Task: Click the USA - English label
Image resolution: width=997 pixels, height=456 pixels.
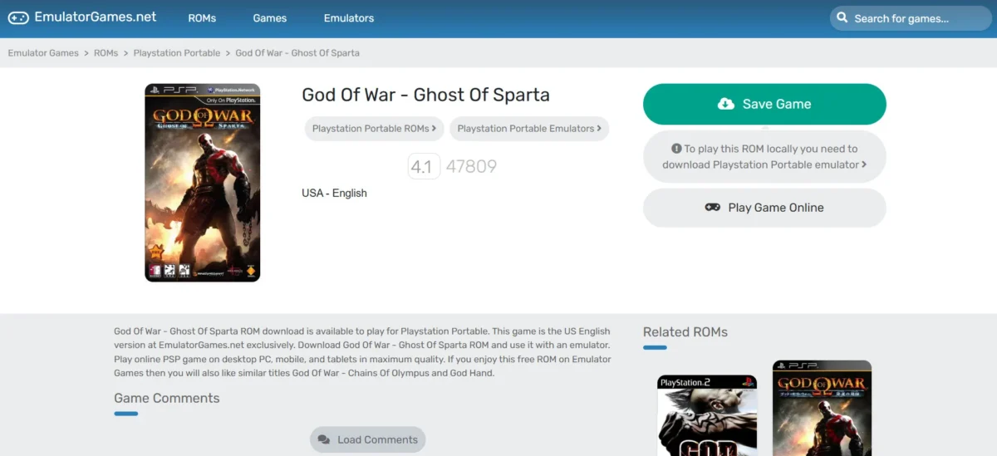Action: (334, 193)
